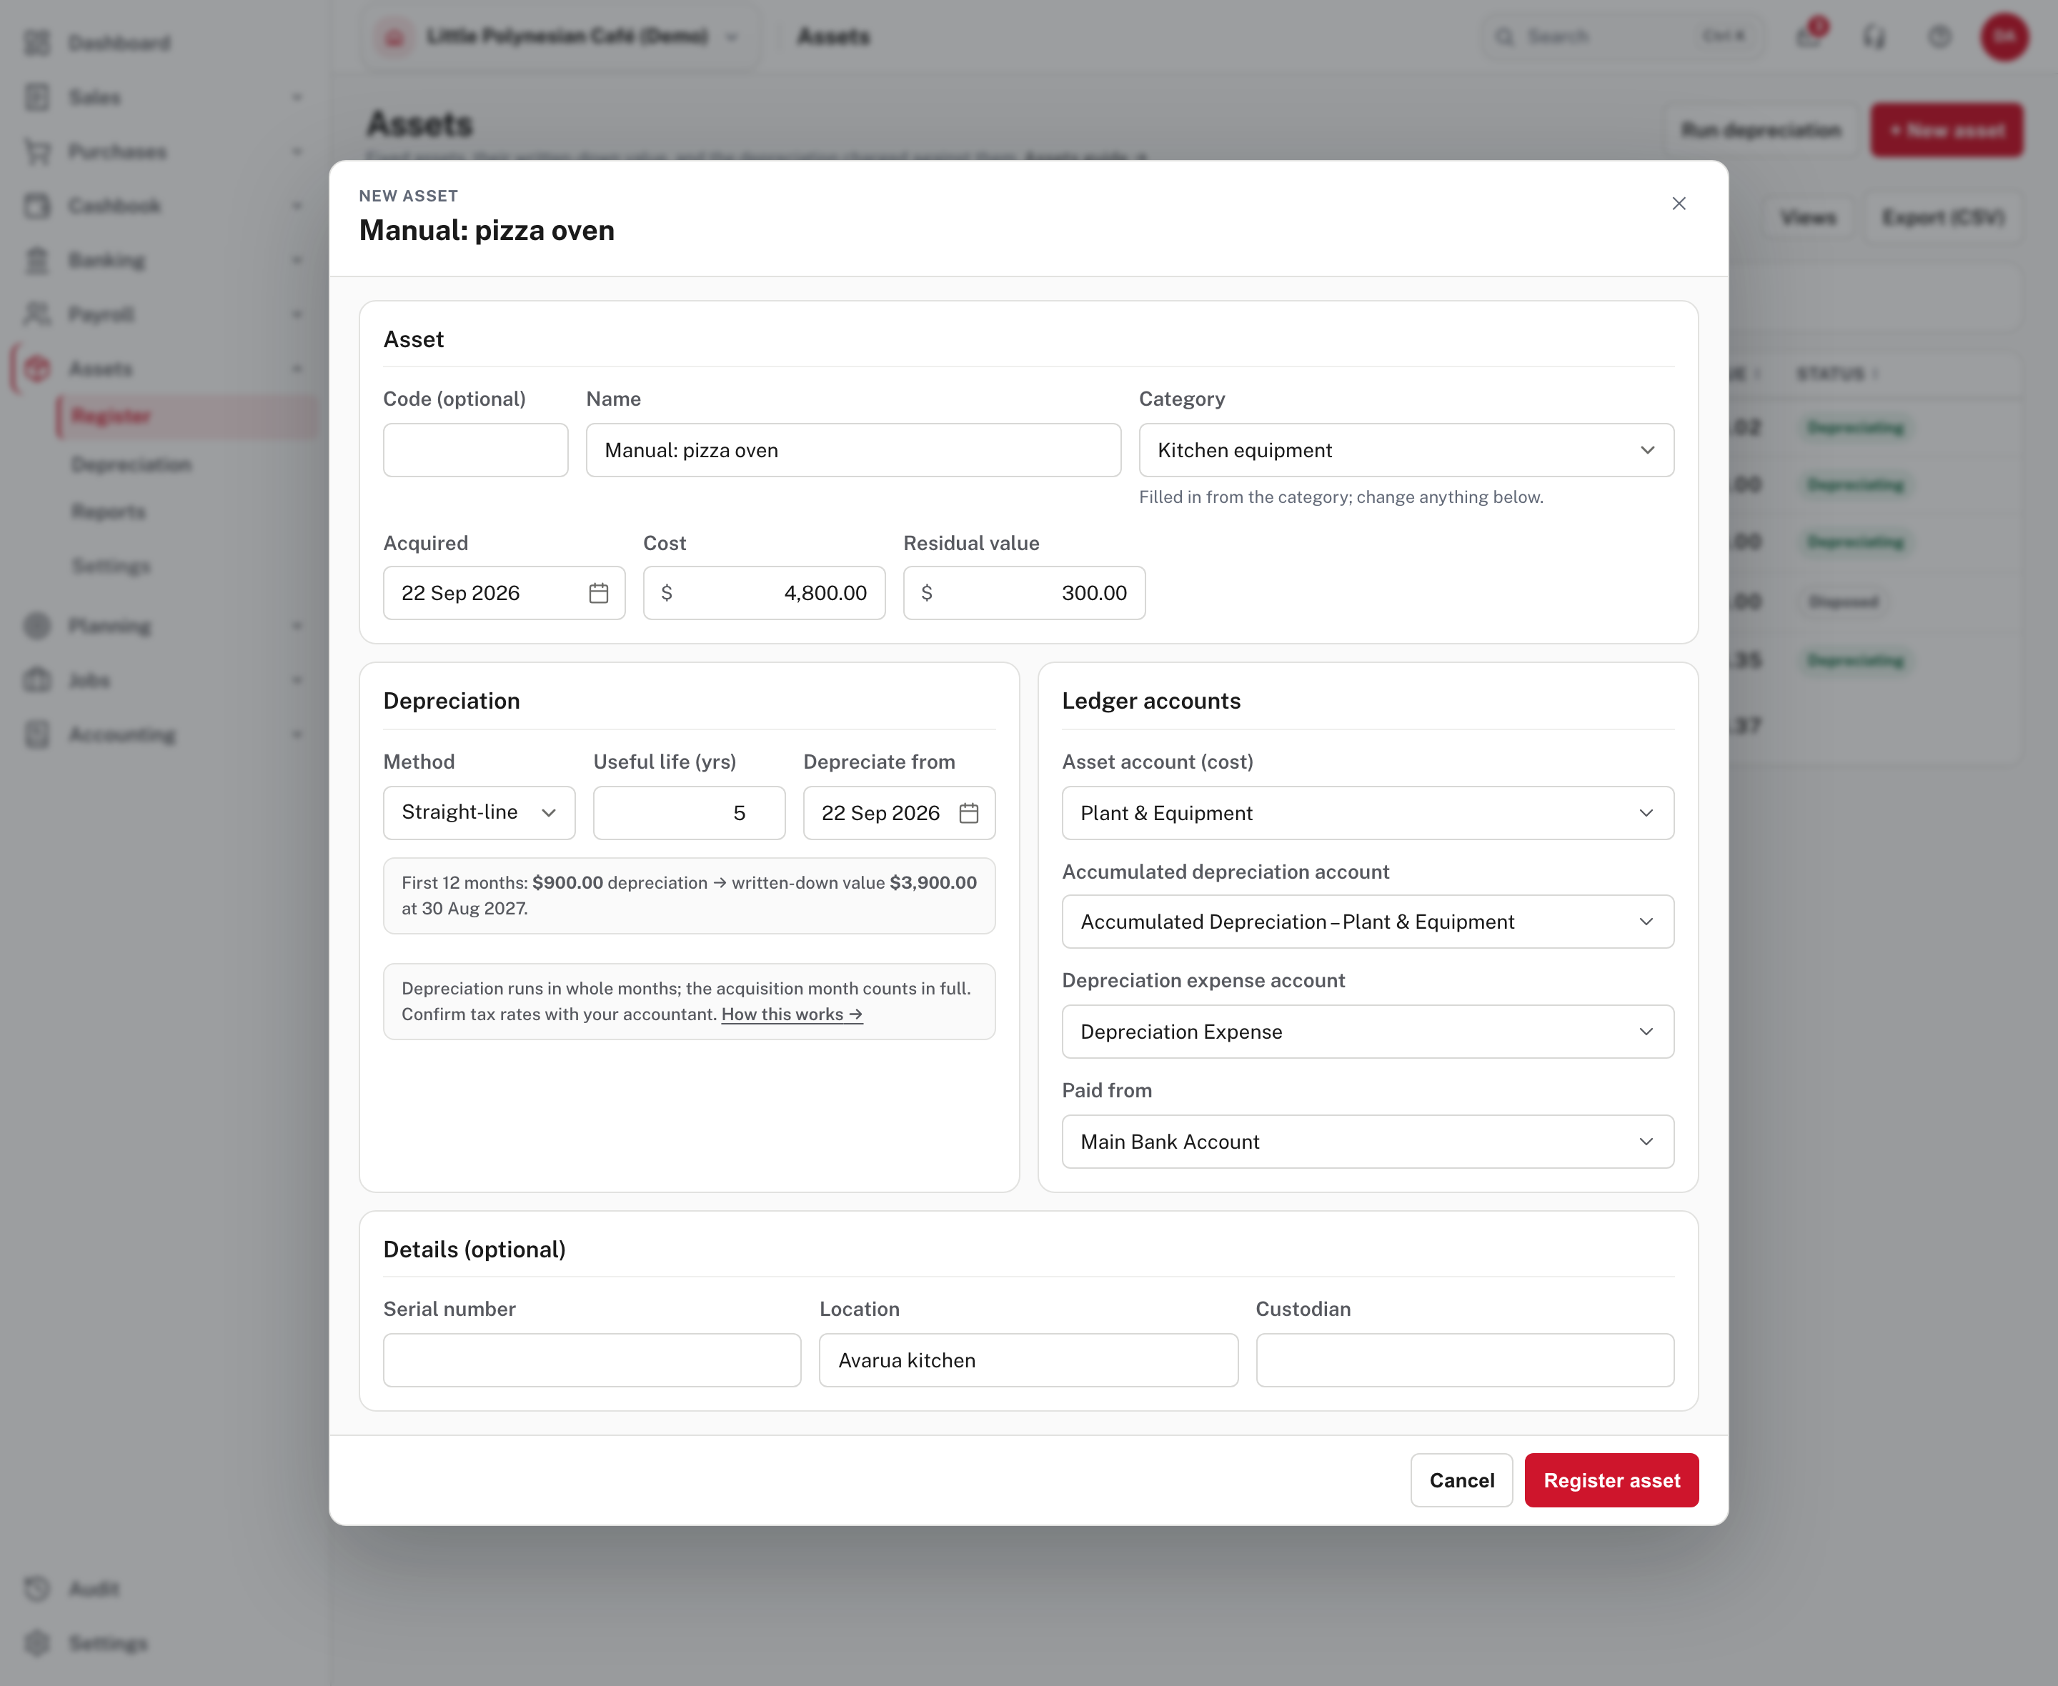
Task: Click the New asset button behind dialog
Action: [1947, 130]
